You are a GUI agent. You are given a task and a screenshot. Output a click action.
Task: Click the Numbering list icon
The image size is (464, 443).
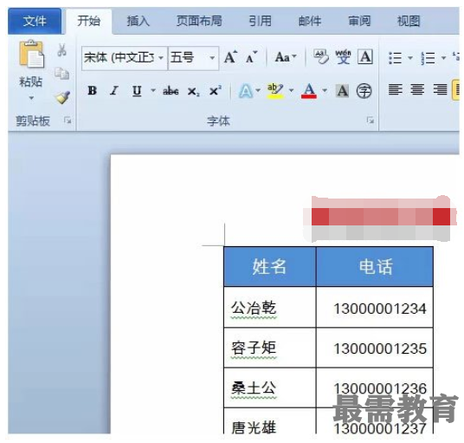click(x=428, y=58)
